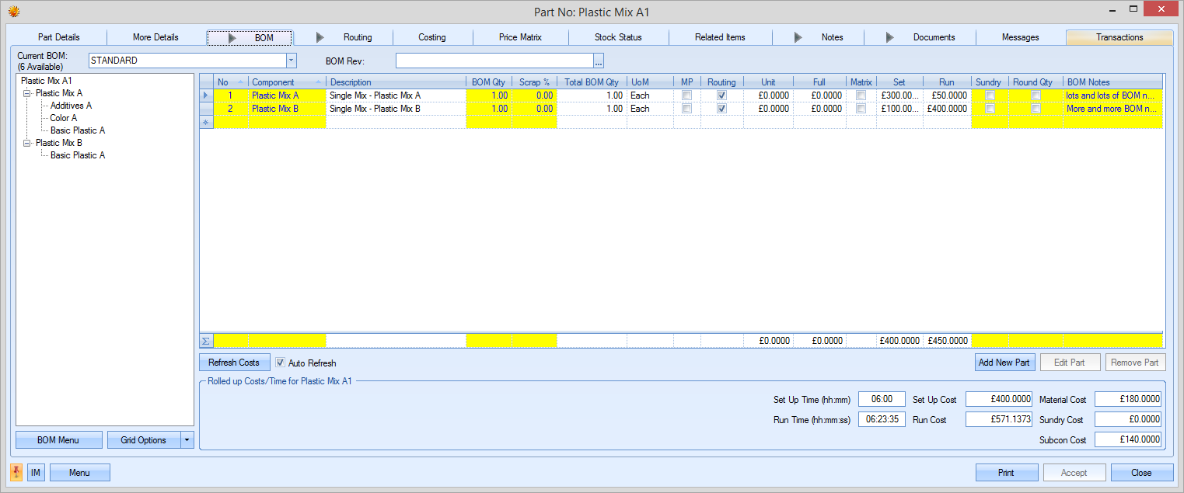Open the Stock Status tab
The image size is (1184, 493).
click(x=618, y=37)
